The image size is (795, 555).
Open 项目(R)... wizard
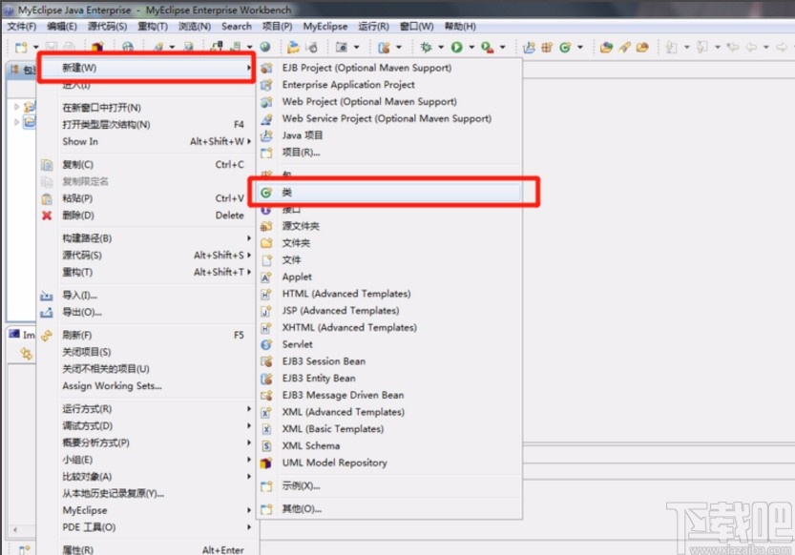coord(388,153)
